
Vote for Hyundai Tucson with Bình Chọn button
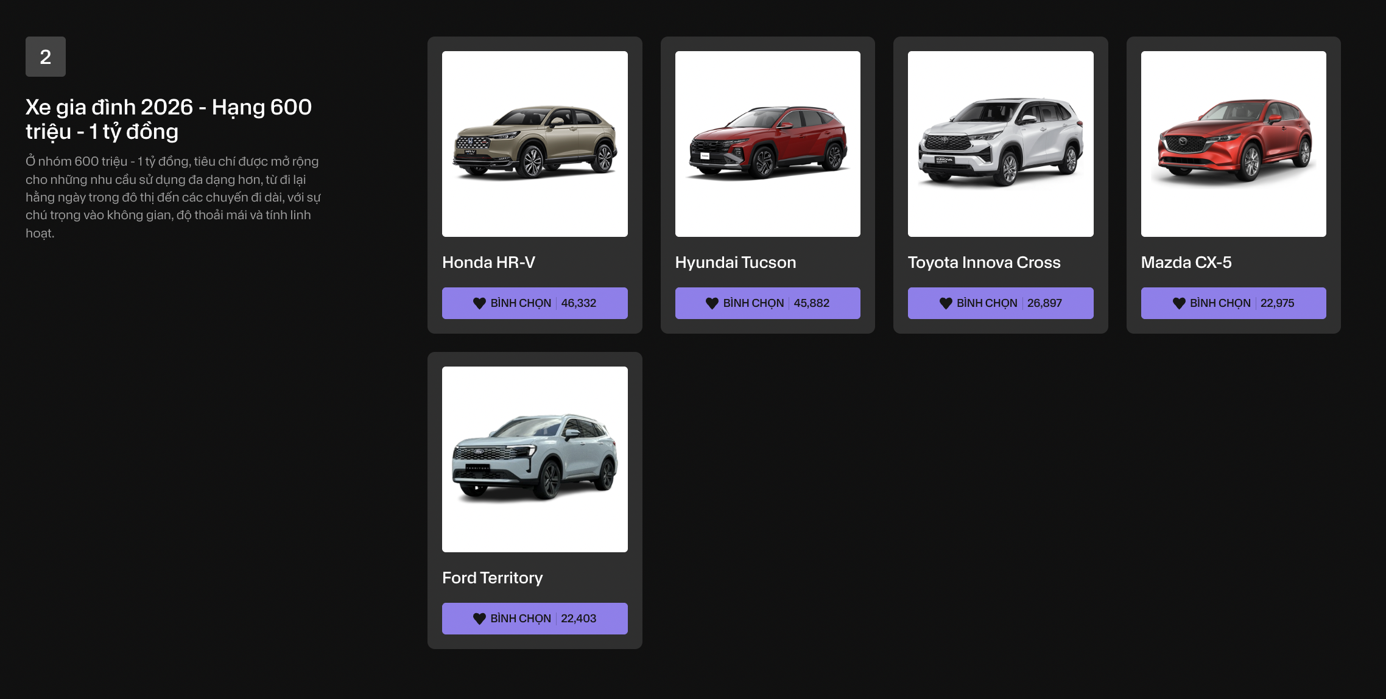[767, 303]
